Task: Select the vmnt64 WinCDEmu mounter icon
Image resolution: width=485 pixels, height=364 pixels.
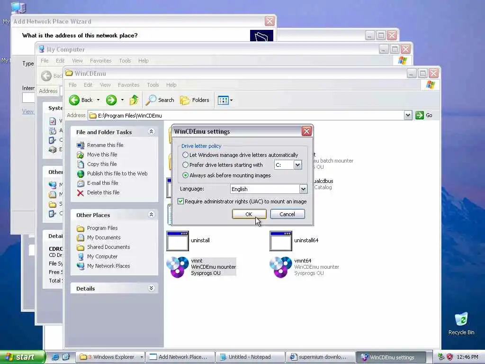Action: click(280, 267)
